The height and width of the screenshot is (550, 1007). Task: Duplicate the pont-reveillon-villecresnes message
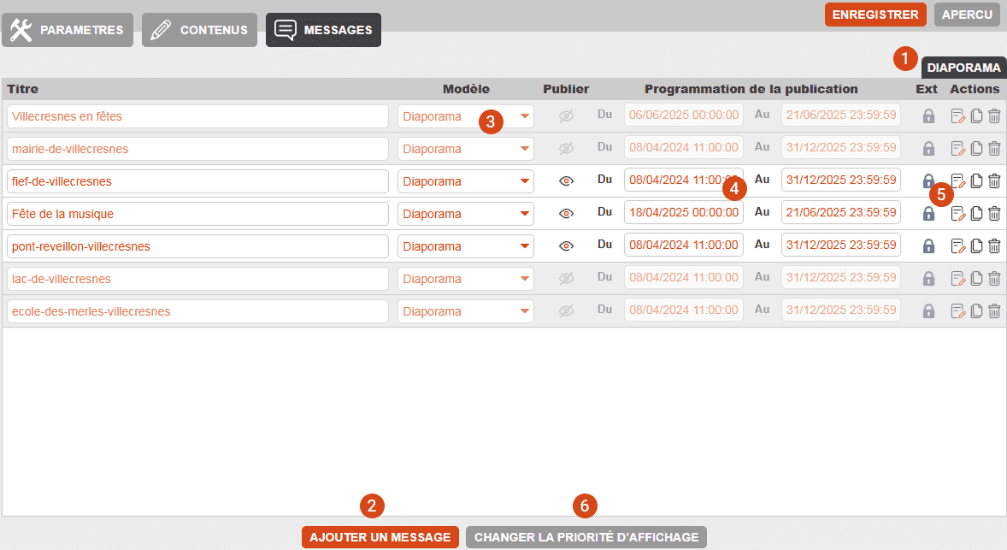(977, 246)
